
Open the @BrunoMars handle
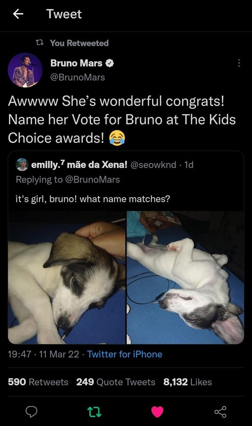pyautogui.click(x=77, y=78)
